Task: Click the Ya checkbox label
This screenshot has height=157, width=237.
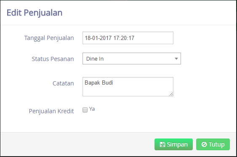Action: (92, 109)
